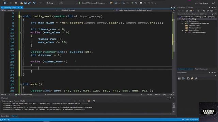218x122 pixels.
Task: Select c++testing.cpp file in Solution Explorer
Action: (x=198, y=33)
